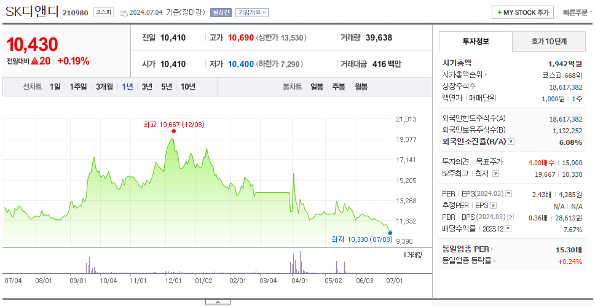The width and height of the screenshot is (595, 307).
Task: Open help icon beside 추정PER EPS
Action: (x=493, y=206)
